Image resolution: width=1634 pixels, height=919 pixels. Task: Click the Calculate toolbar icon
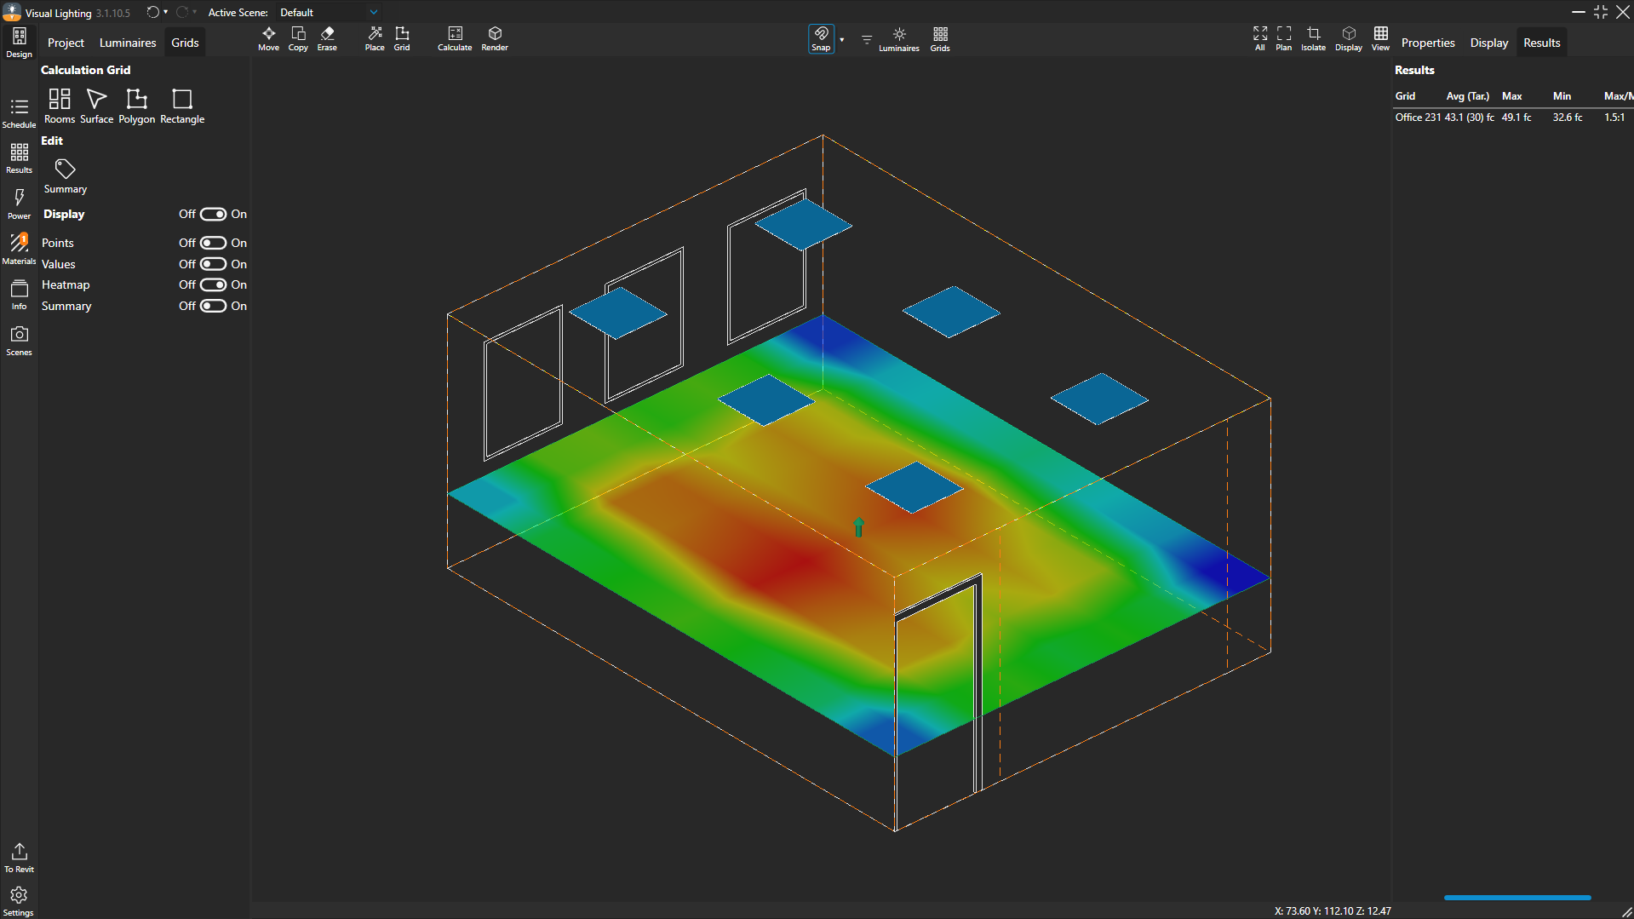coord(454,38)
